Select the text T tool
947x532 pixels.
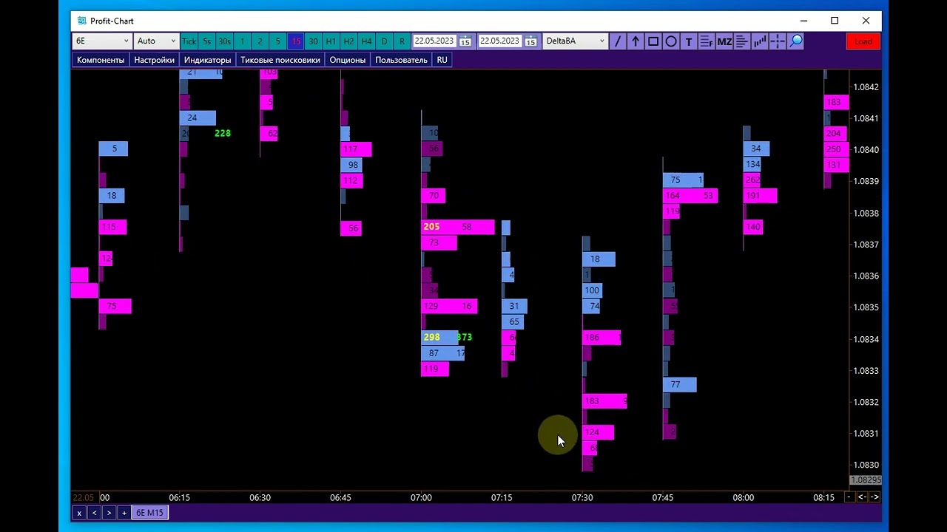[688, 41]
